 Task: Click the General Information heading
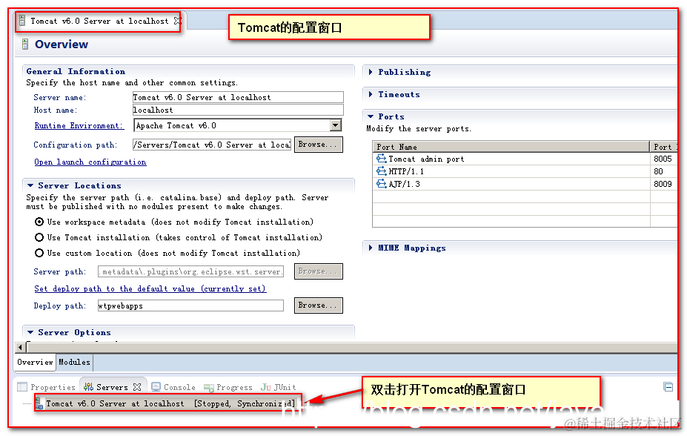click(76, 71)
